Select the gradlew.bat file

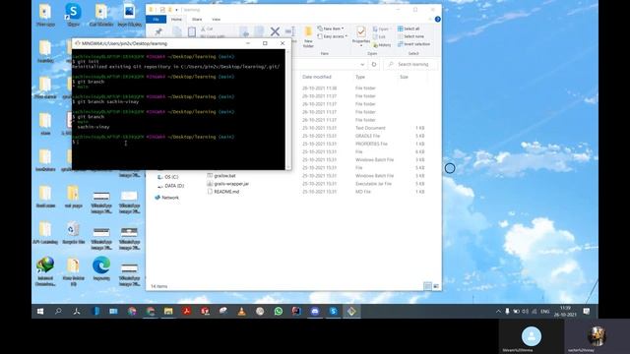[x=221, y=176]
